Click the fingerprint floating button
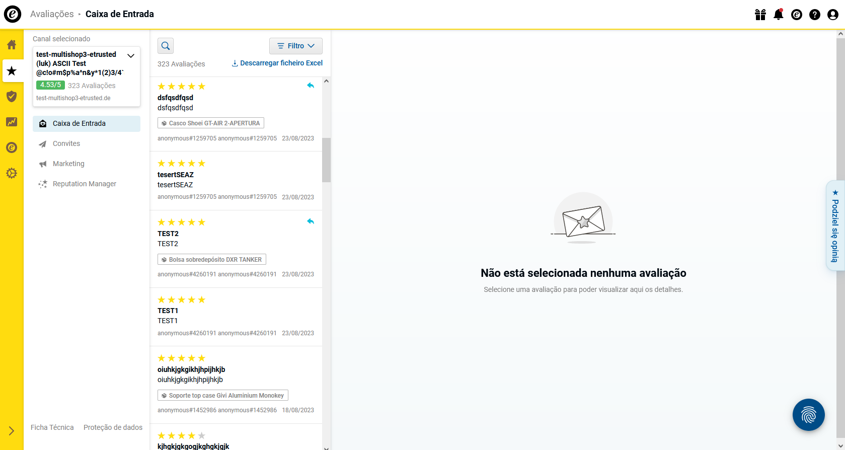The image size is (845, 450). [809, 415]
